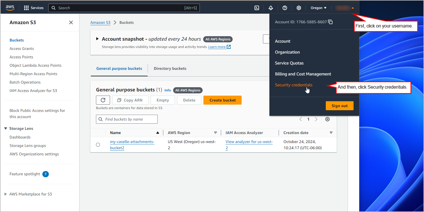424x212 pixels.
Task: Open the notifications bell icon
Action: (x=271, y=8)
